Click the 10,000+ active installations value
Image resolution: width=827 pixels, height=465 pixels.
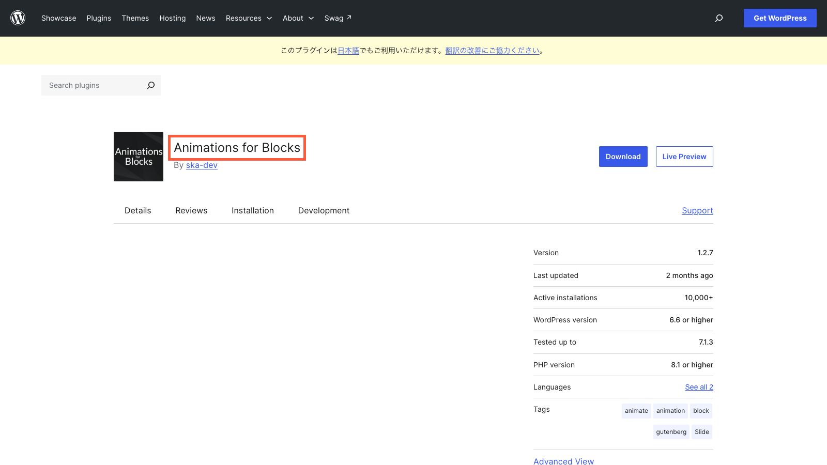[699, 298]
